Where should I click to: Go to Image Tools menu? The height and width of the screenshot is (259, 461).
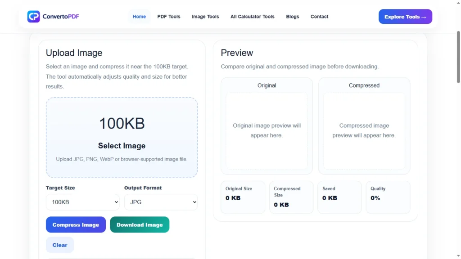point(205,17)
